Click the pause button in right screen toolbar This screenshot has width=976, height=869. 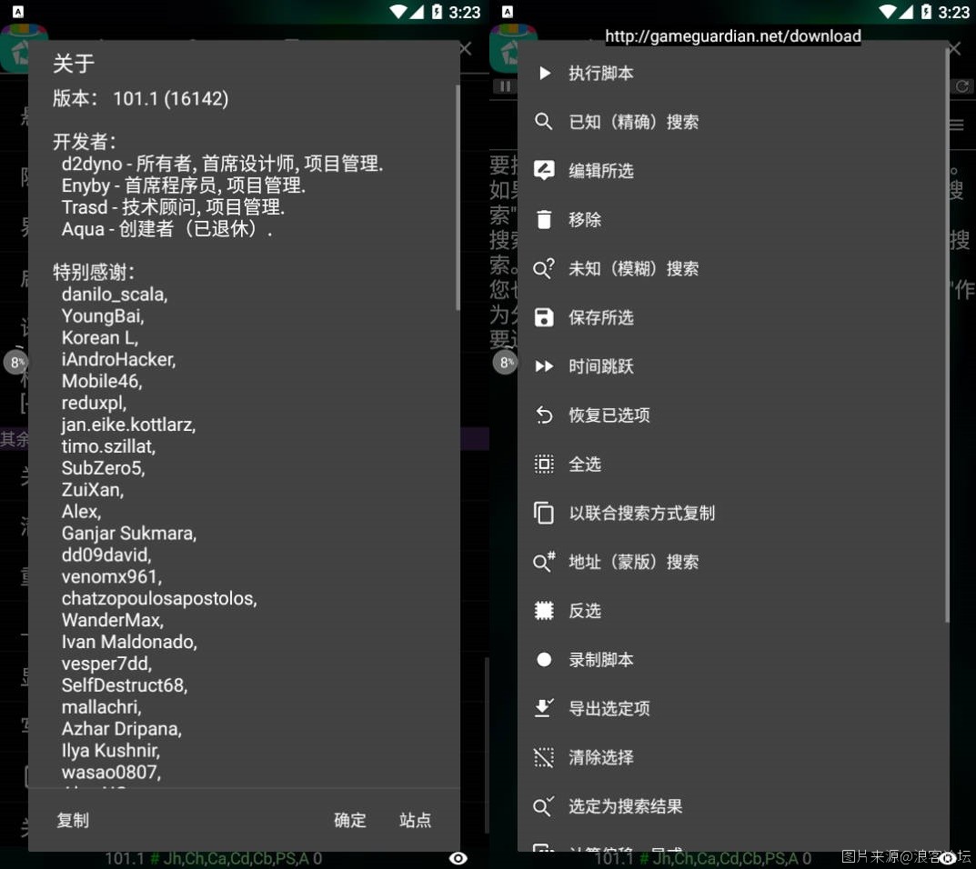click(x=505, y=85)
